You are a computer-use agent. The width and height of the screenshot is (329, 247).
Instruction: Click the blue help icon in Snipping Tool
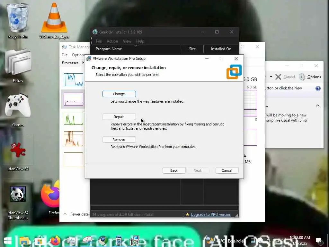(x=318, y=88)
